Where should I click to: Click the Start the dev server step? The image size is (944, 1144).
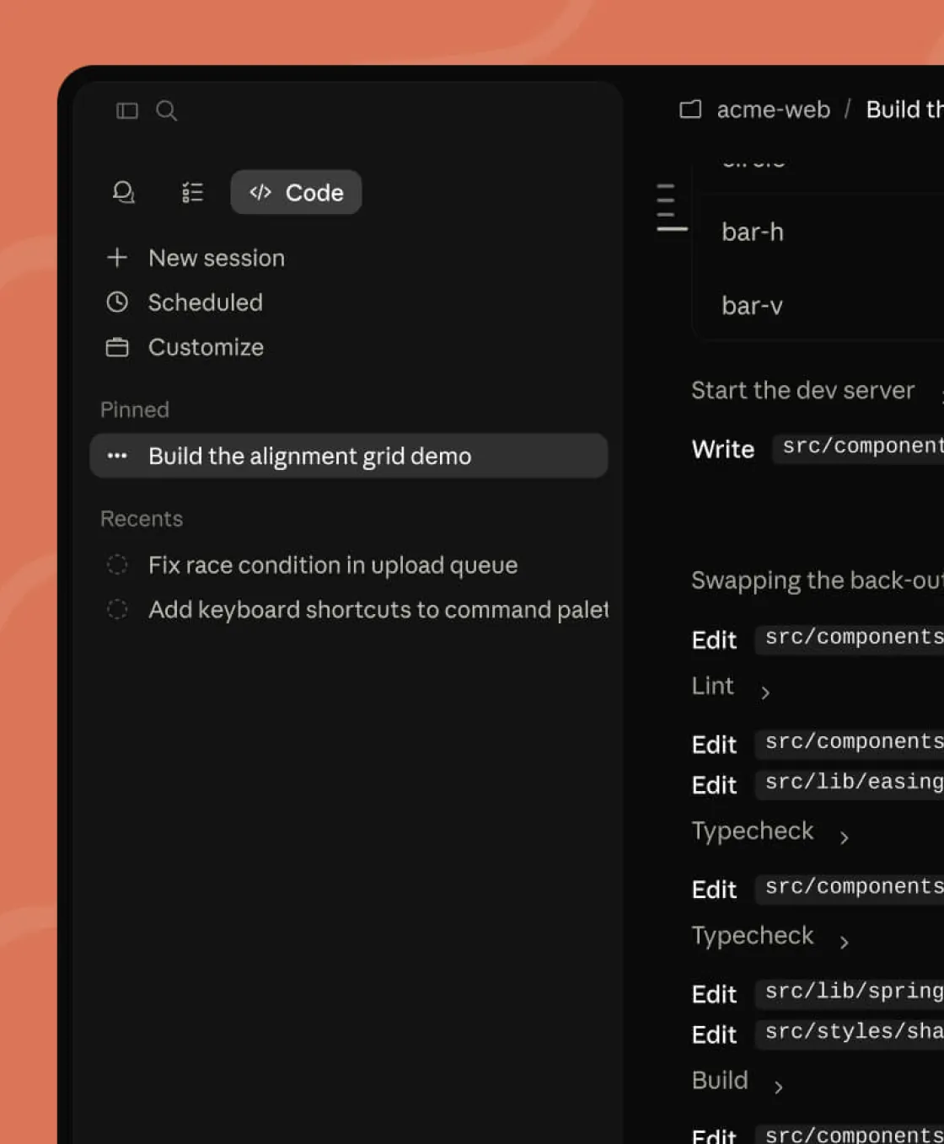(x=802, y=390)
